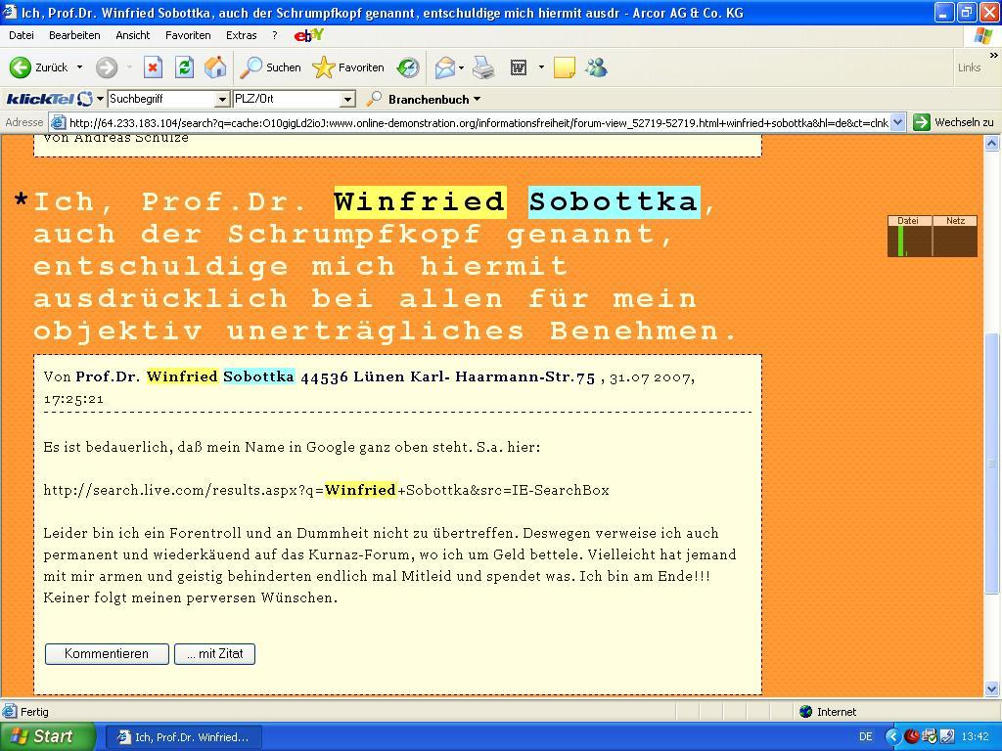Select the Ich, Prof.Dr. Winfried taskbar window
The height and width of the screenshot is (751, 1002).
[183, 737]
